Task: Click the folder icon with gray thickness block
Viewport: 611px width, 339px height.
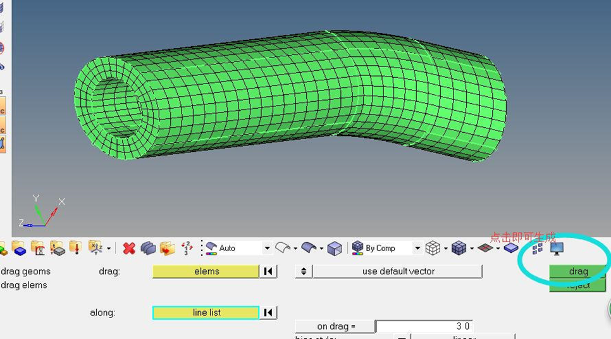Action: [x=58, y=248]
